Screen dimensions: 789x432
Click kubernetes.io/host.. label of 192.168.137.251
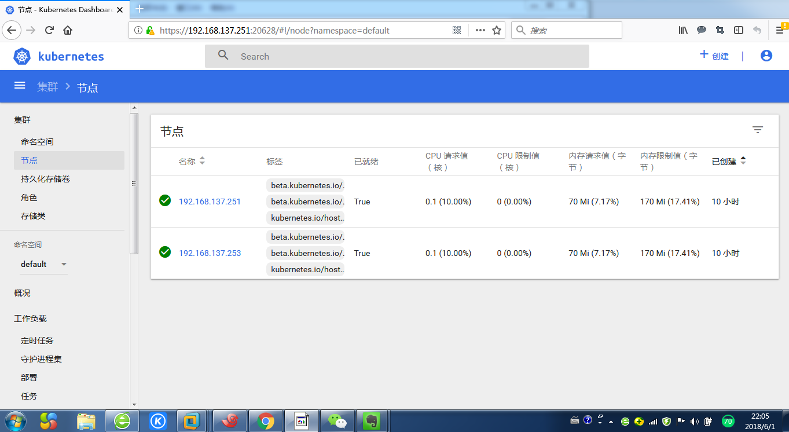tap(306, 218)
